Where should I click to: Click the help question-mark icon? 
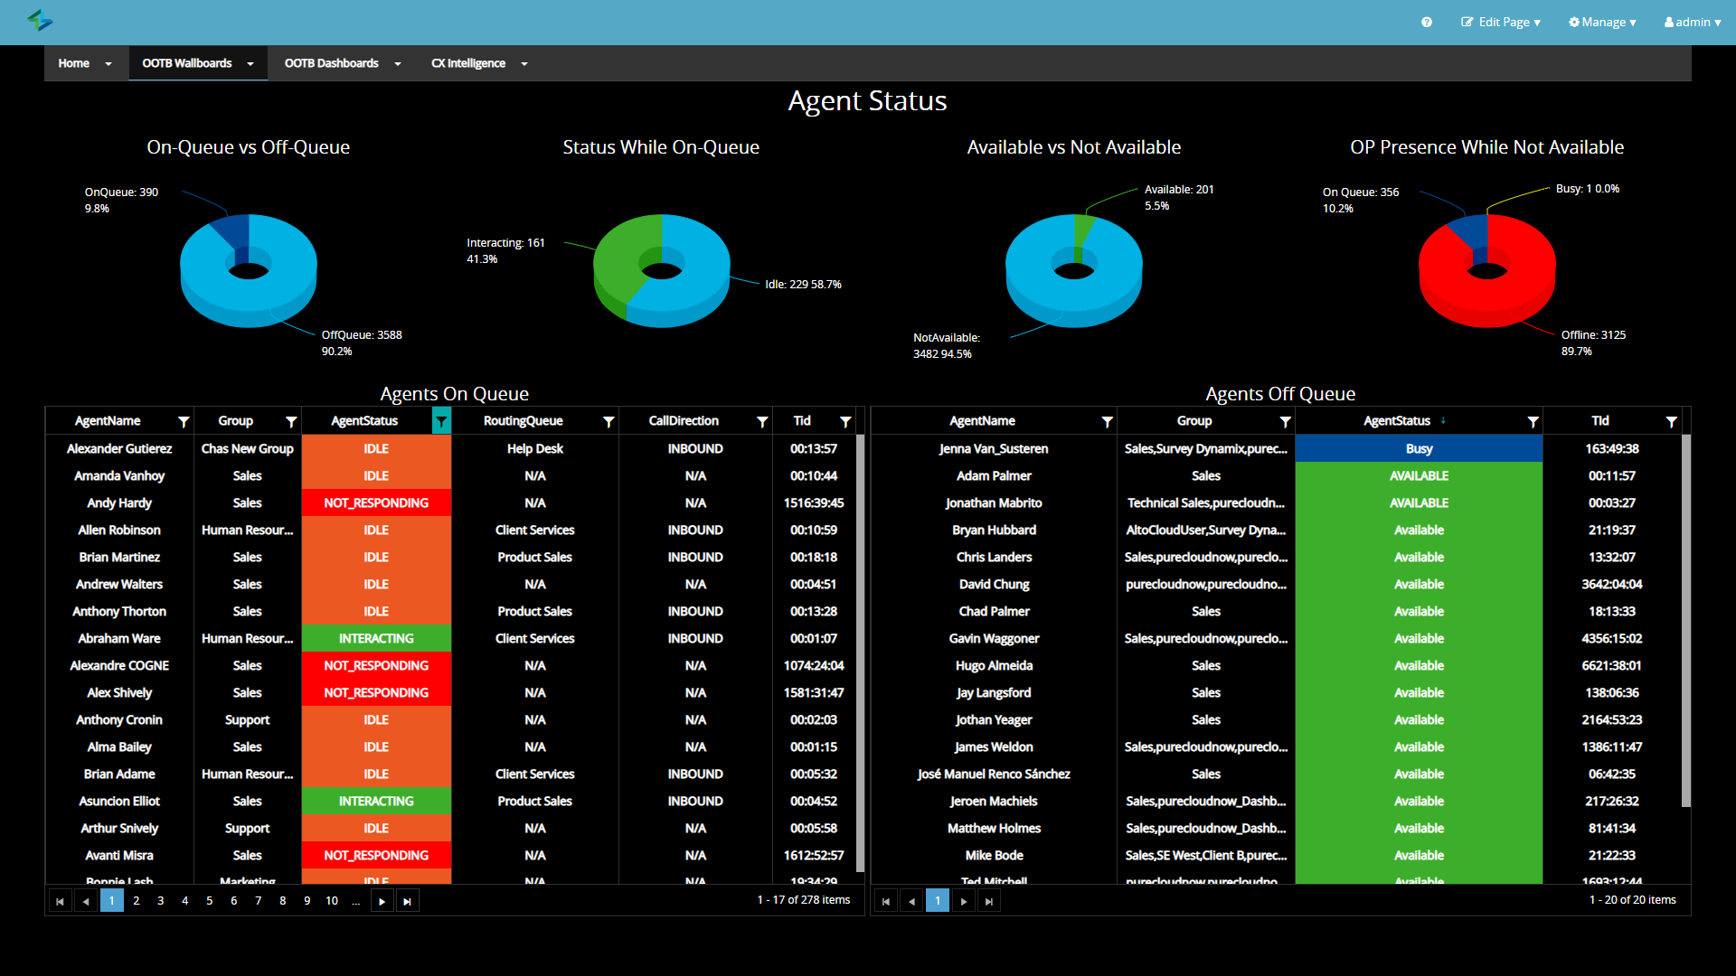pyautogui.click(x=1427, y=22)
